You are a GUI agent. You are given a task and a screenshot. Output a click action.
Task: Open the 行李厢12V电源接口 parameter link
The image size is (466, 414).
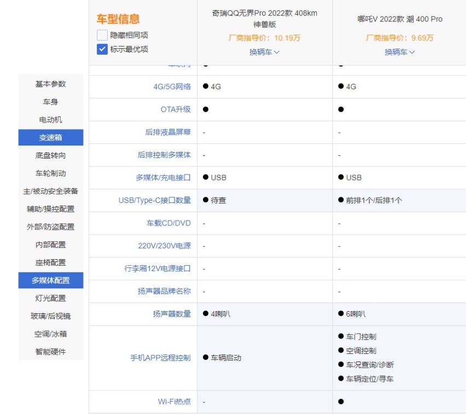tap(158, 269)
